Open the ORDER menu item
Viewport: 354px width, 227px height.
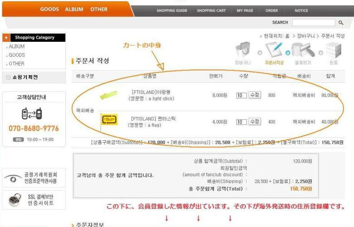(x=271, y=10)
